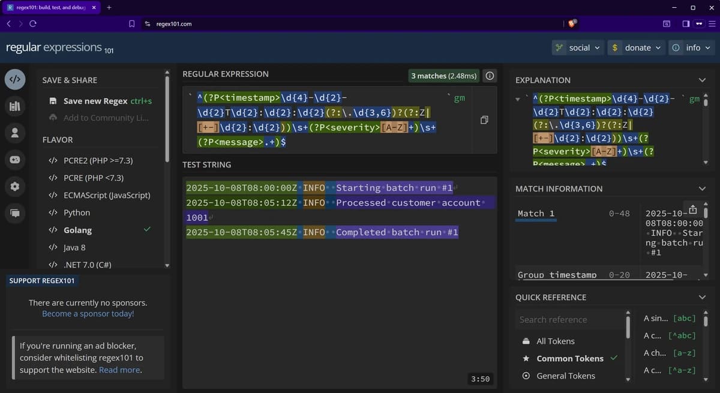Image resolution: width=720 pixels, height=393 pixels.
Task: Open the Regex Quiz gamepad icon
Action: coord(15,160)
